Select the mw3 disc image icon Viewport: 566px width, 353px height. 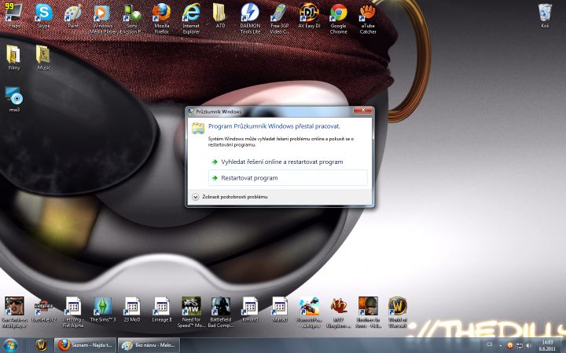[x=14, y=100]
